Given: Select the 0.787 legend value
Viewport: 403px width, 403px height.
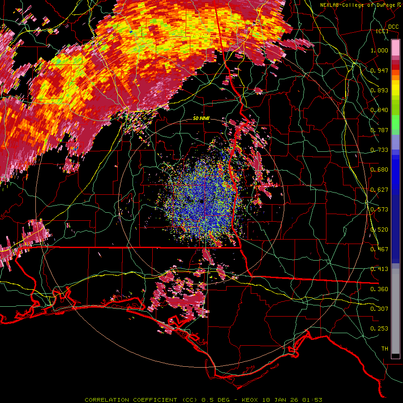Looking at the screenshot, I should (x=379, y=130).
